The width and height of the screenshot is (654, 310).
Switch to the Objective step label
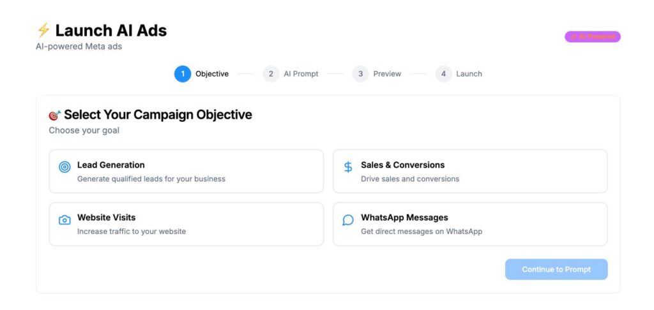pyautogui.click(x=211, y=74)
